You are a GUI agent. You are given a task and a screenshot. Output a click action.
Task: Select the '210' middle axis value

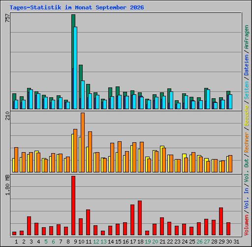(7, 116)
